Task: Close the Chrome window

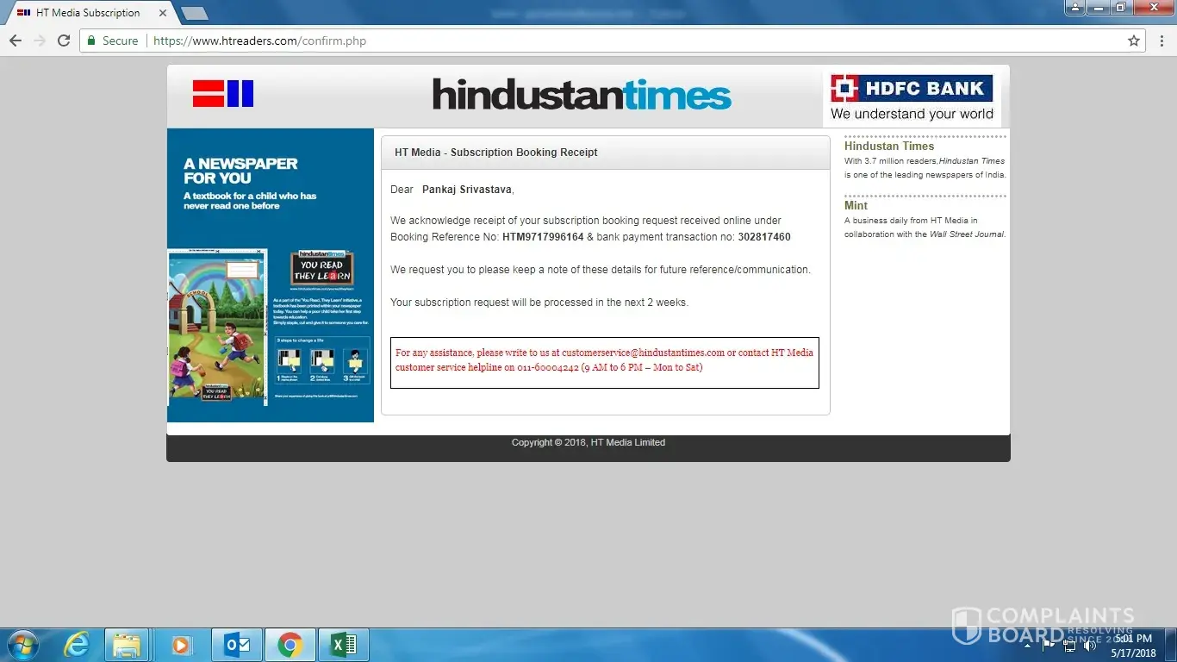Action: (1152, 8)
